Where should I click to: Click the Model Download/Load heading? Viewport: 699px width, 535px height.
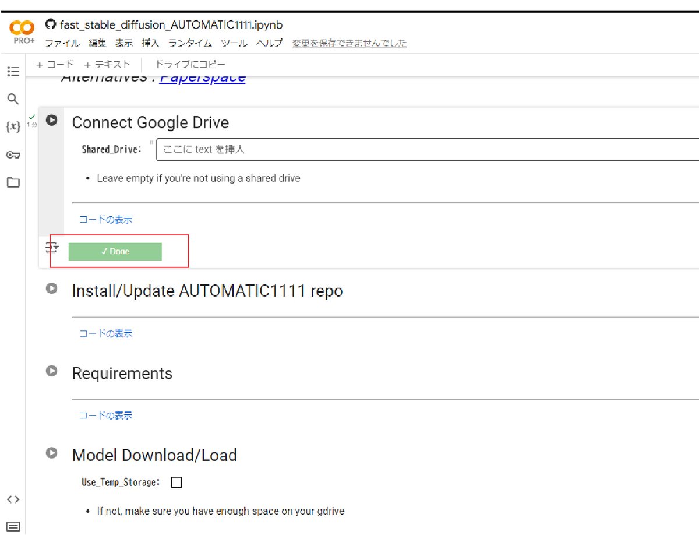point(154,455)
